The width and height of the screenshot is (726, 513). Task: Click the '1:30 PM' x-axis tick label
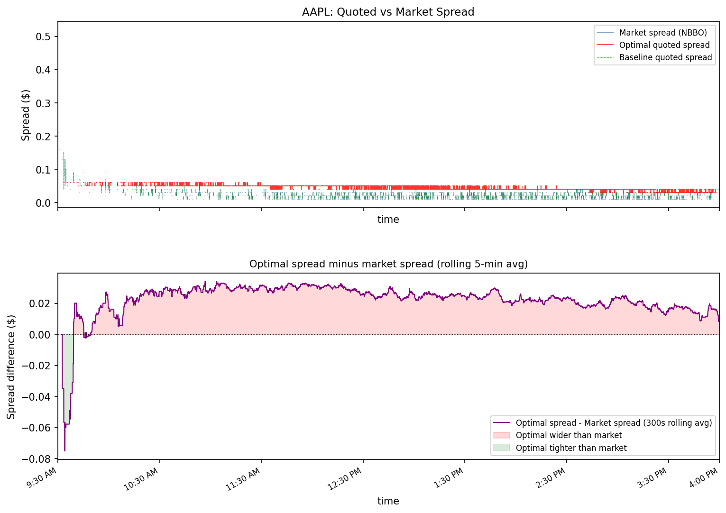point(448,477)
